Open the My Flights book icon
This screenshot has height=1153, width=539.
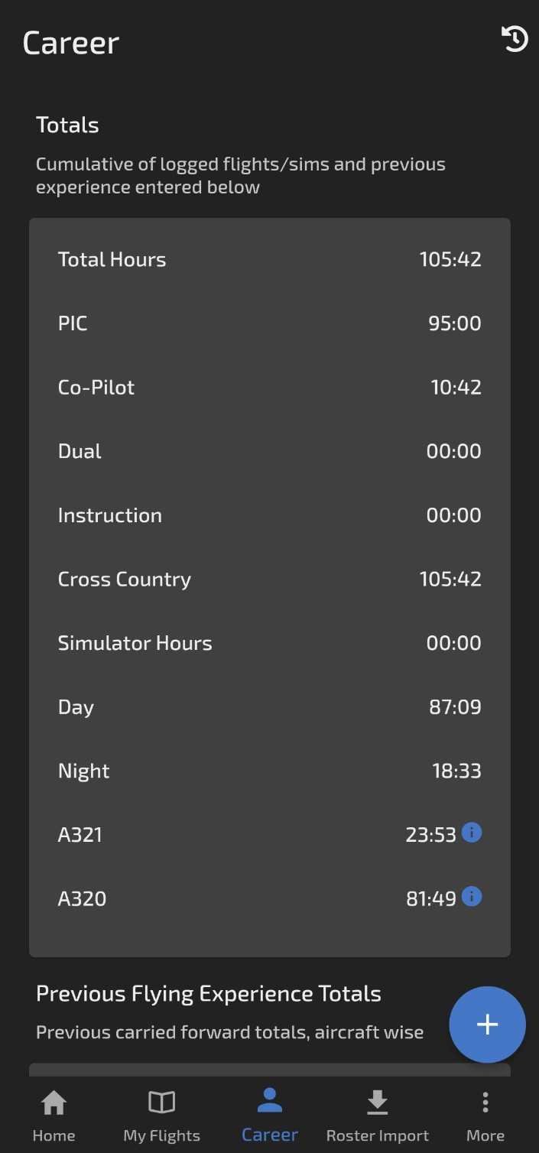pyautogui.click(x=161, y=1103)
